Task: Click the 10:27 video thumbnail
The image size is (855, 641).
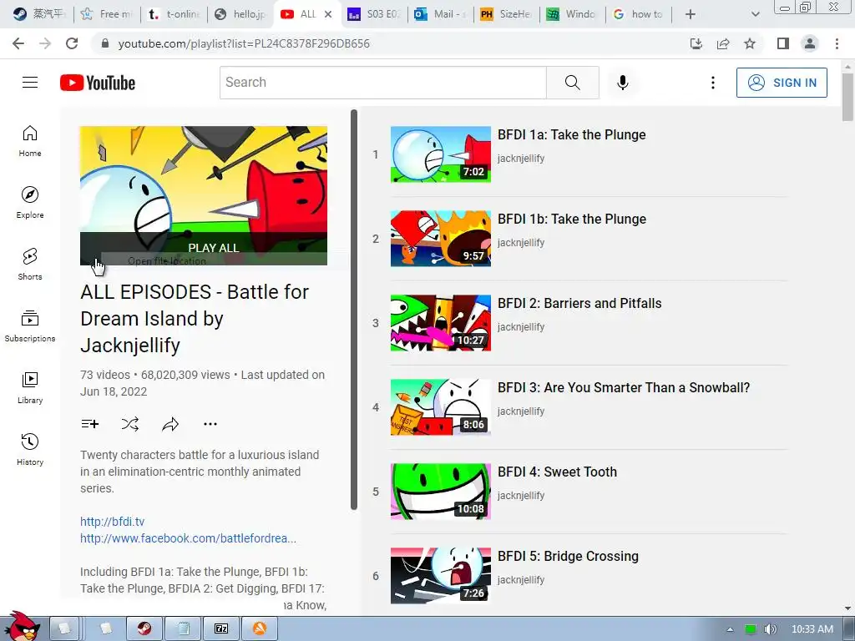Action: (x=441, y=323)
